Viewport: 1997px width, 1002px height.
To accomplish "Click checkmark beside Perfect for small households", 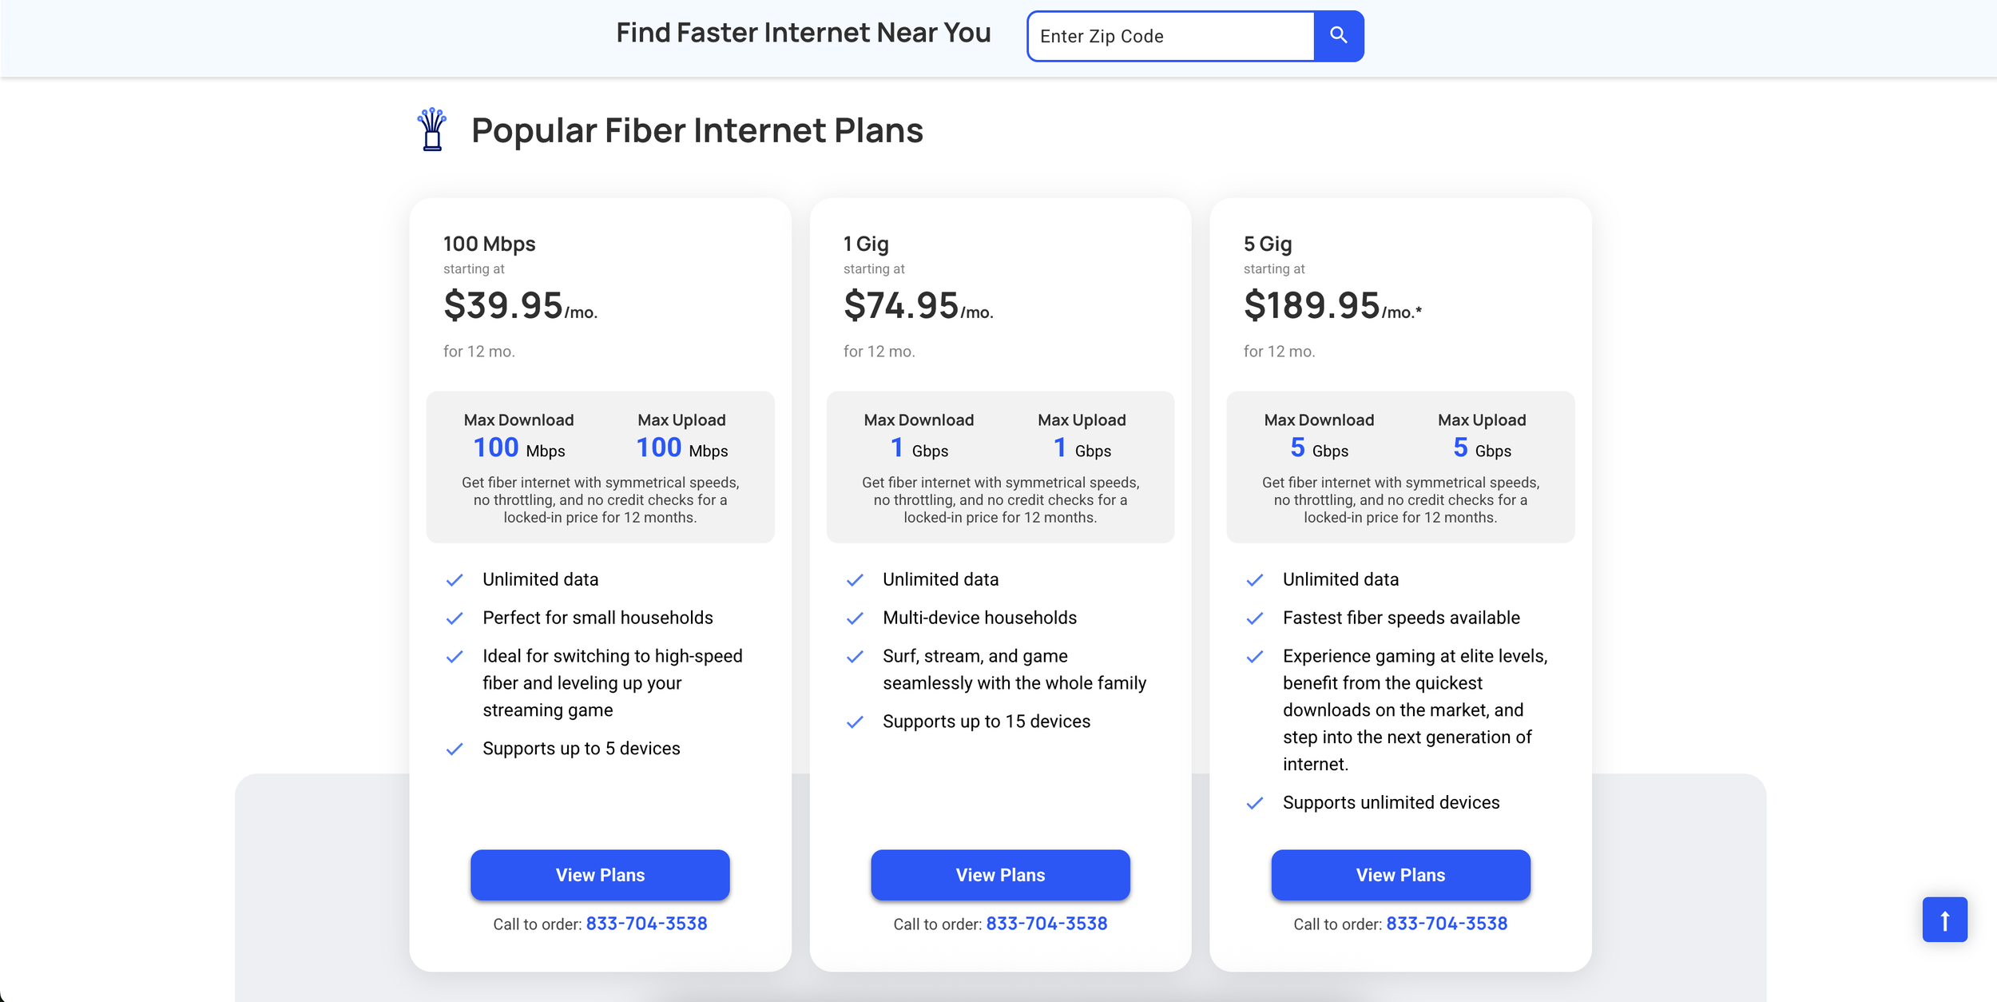I will [455, 618].
